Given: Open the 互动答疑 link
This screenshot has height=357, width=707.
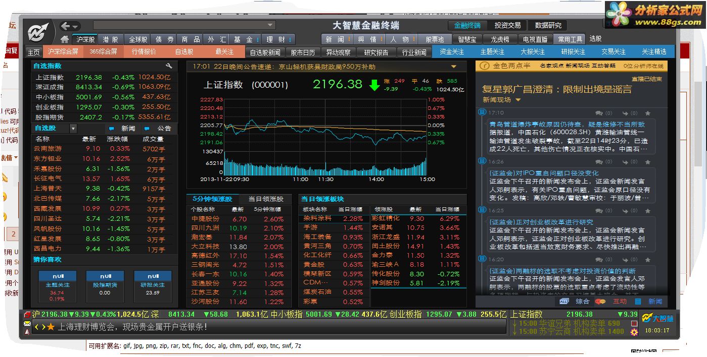Looking at the screenshot, I should 603,66.
